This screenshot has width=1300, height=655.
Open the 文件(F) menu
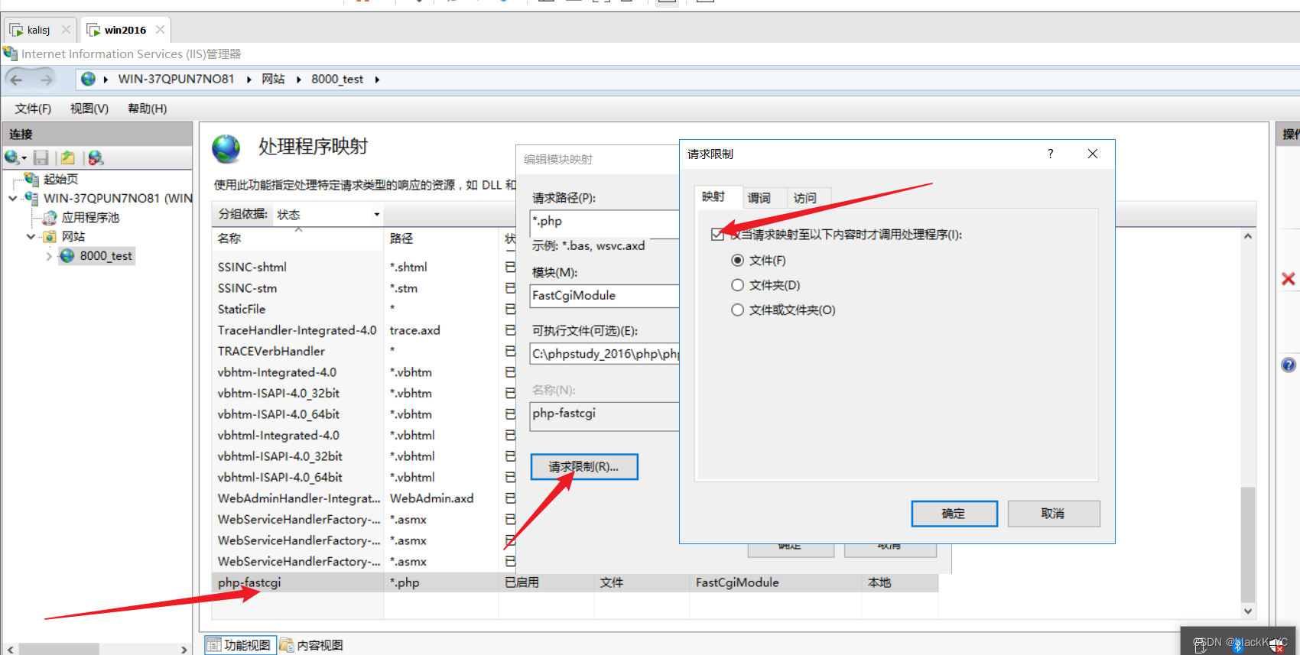[x=33, y=109]
